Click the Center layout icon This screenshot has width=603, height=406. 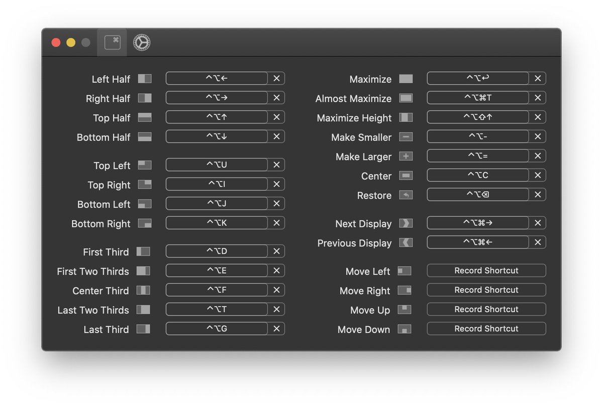click(x=406, y=175)
